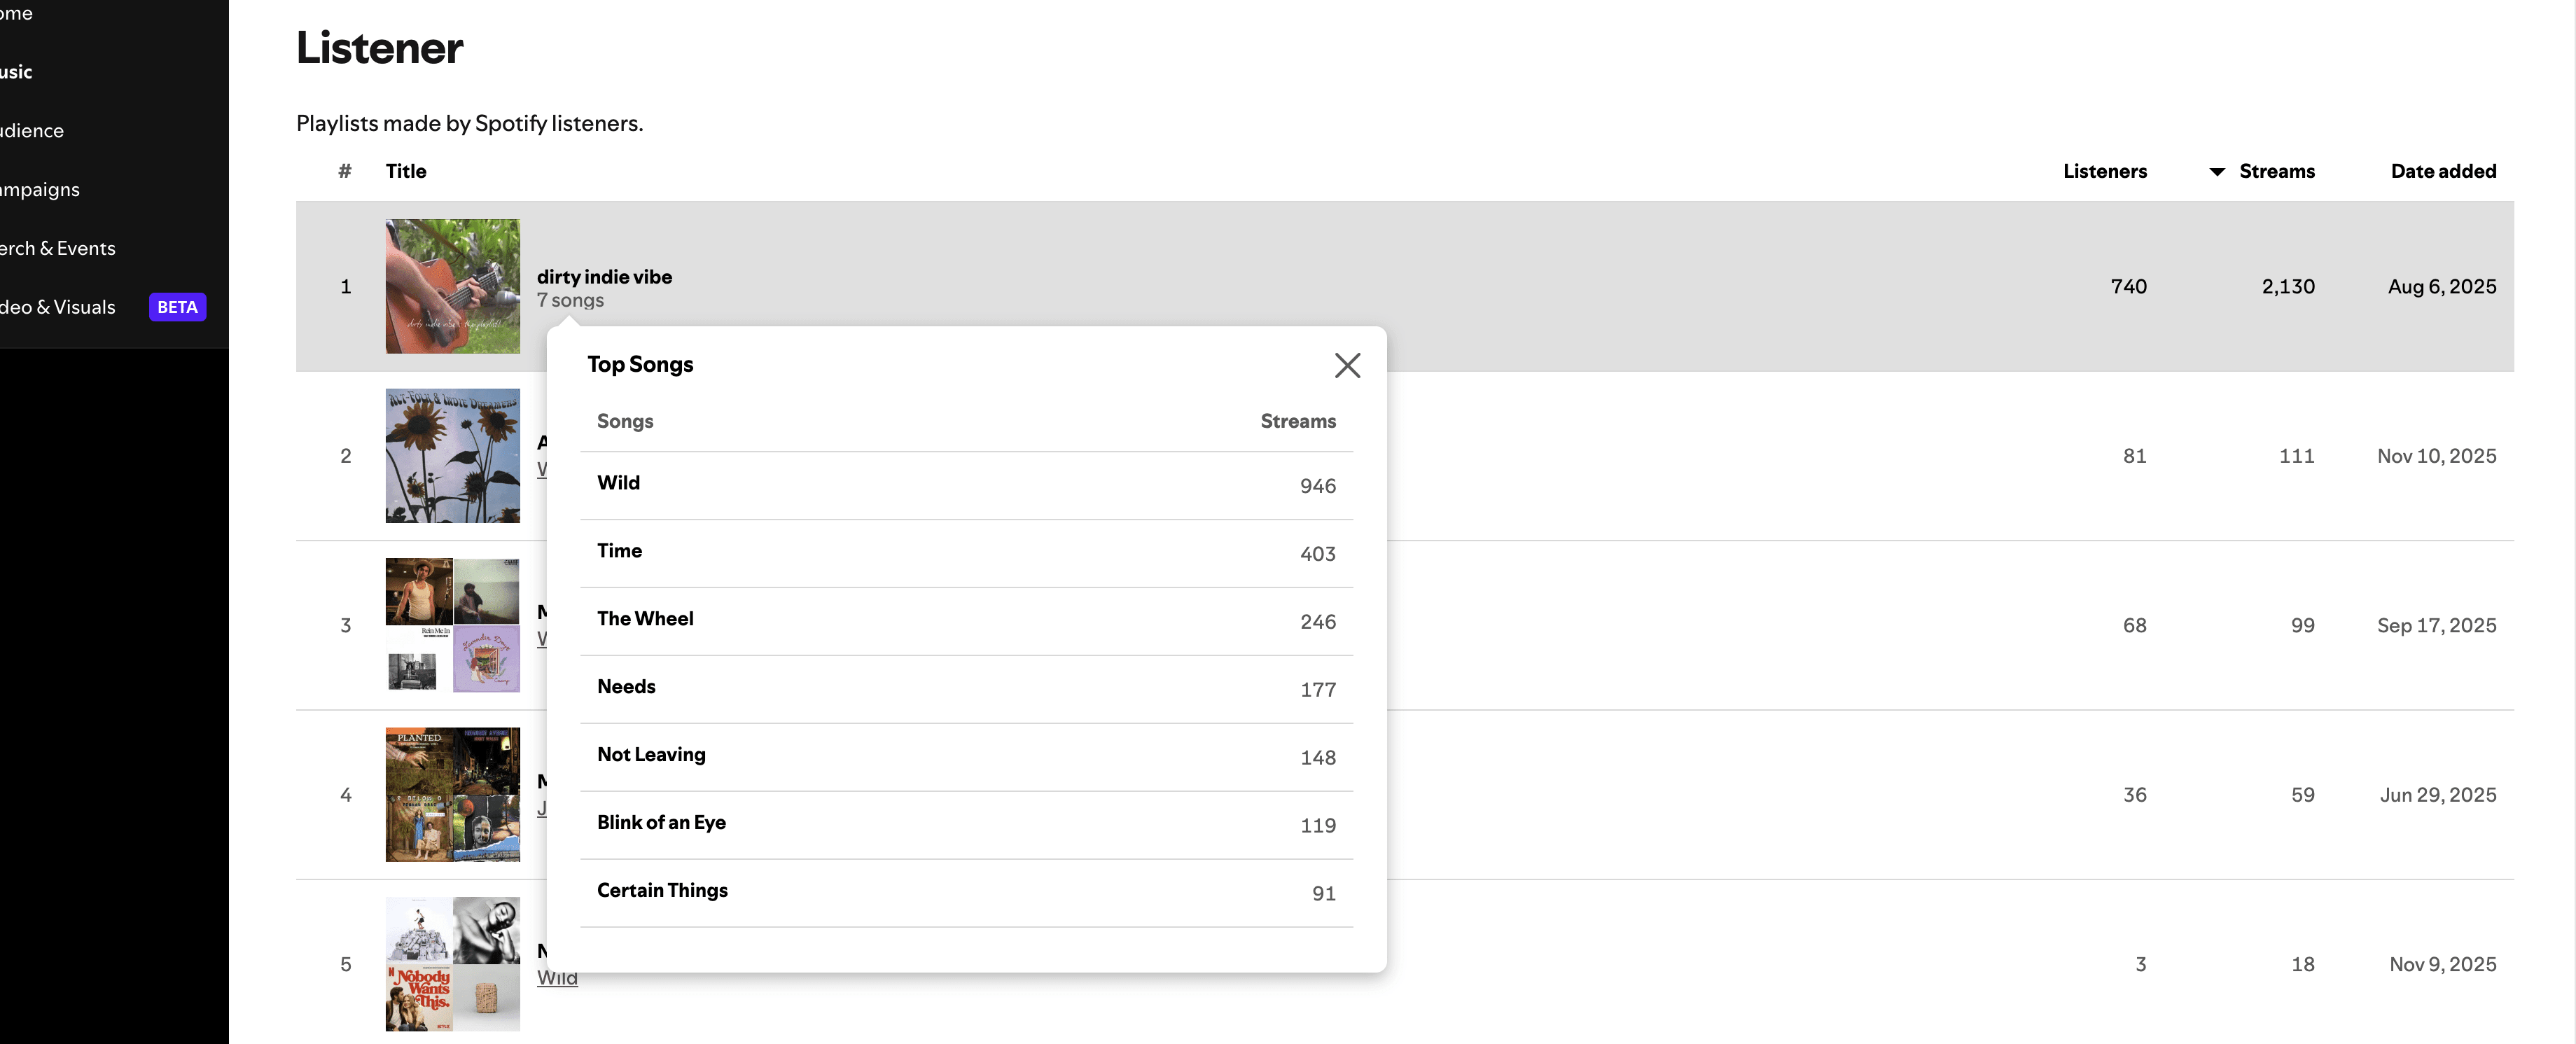
Task: Open collage cover of playlist 3
Action: [x=453, y=625]
